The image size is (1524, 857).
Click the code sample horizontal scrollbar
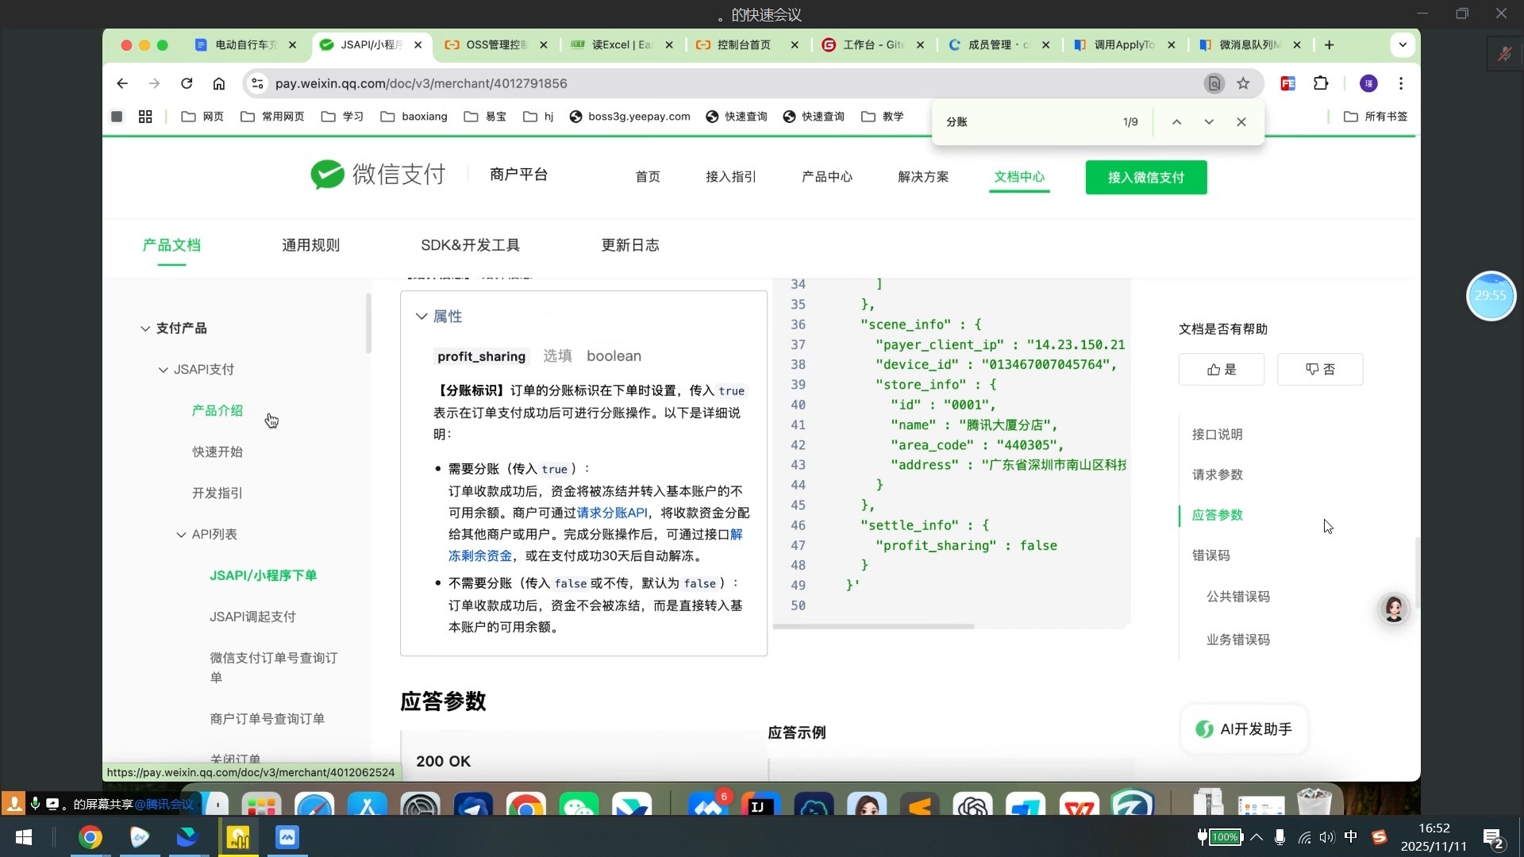click(873, 627)
